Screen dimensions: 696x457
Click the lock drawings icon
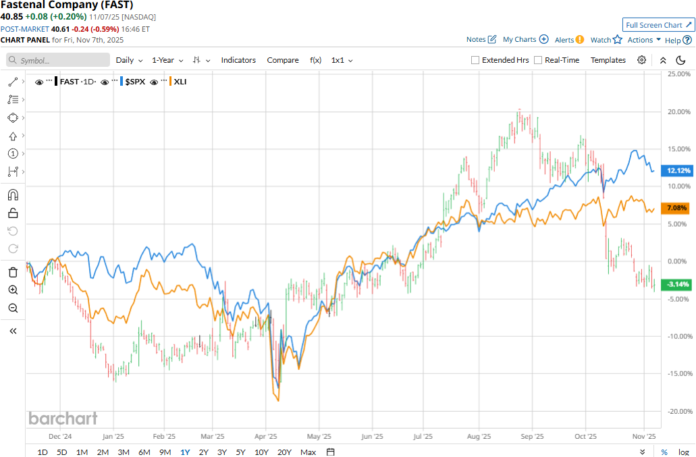click(13, 213)
